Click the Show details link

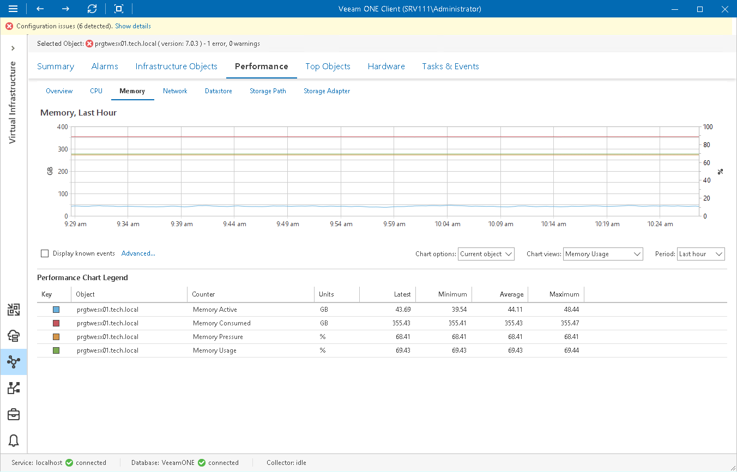[132, 26]
